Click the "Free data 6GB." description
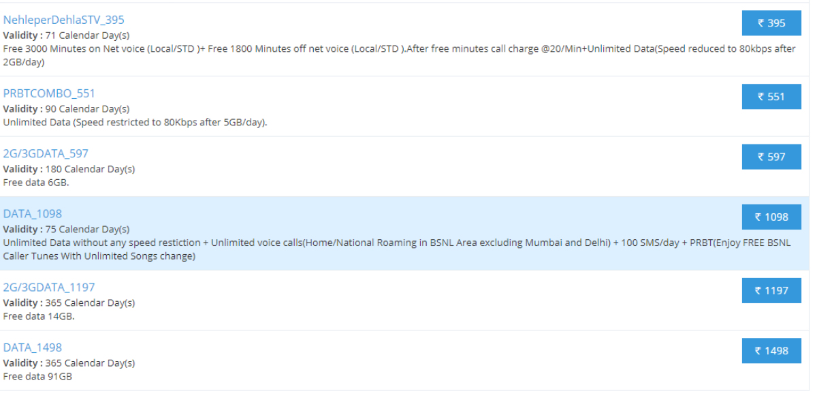This screenshot has height=402, width=817. pos(36,183)
